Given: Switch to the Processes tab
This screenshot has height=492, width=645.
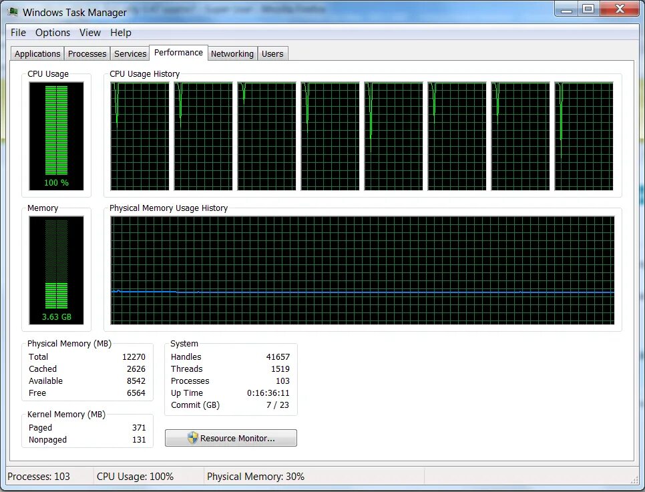Looking at the screenshot, I should coord(87,53).
